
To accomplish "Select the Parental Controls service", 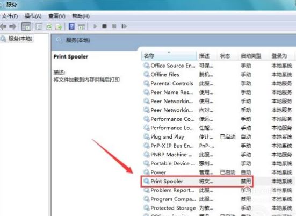I will click(218, 83).
